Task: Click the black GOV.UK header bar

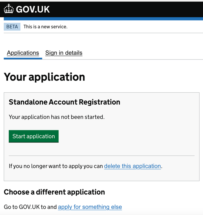Action: pyautogui.click(x=126, y=9)
